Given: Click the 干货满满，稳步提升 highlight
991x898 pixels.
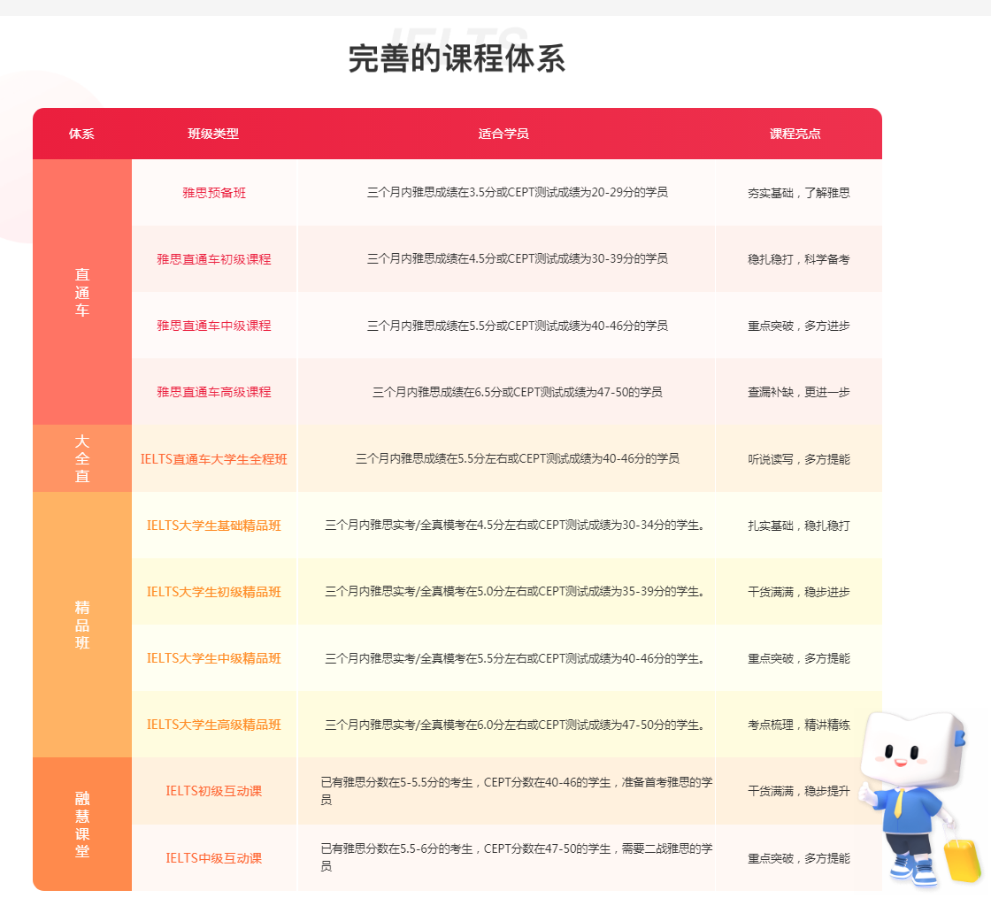Looking at the screenshot, I should click(x=799, y=791).
